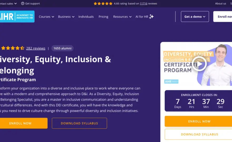Click the '37 Min' countdown value
The width and height of the screenshot is (232, 142).
pos(206,103)
